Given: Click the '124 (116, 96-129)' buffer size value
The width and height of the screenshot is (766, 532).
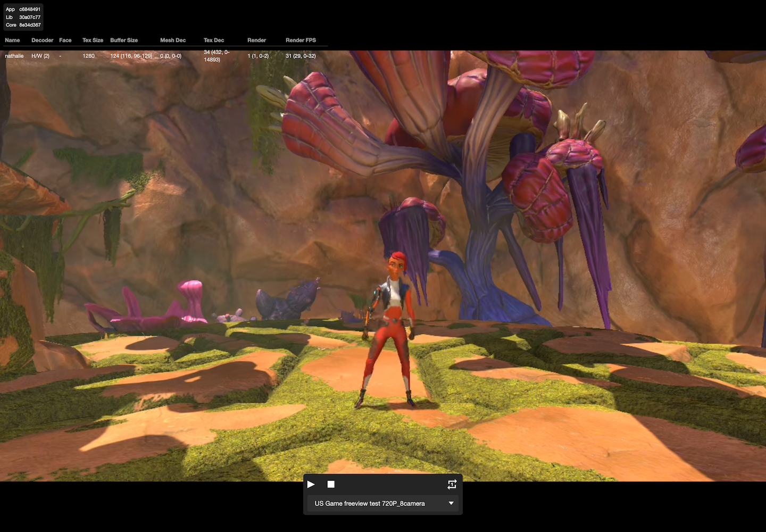Looking at the screenshot, I should click(x=131, y=56).
